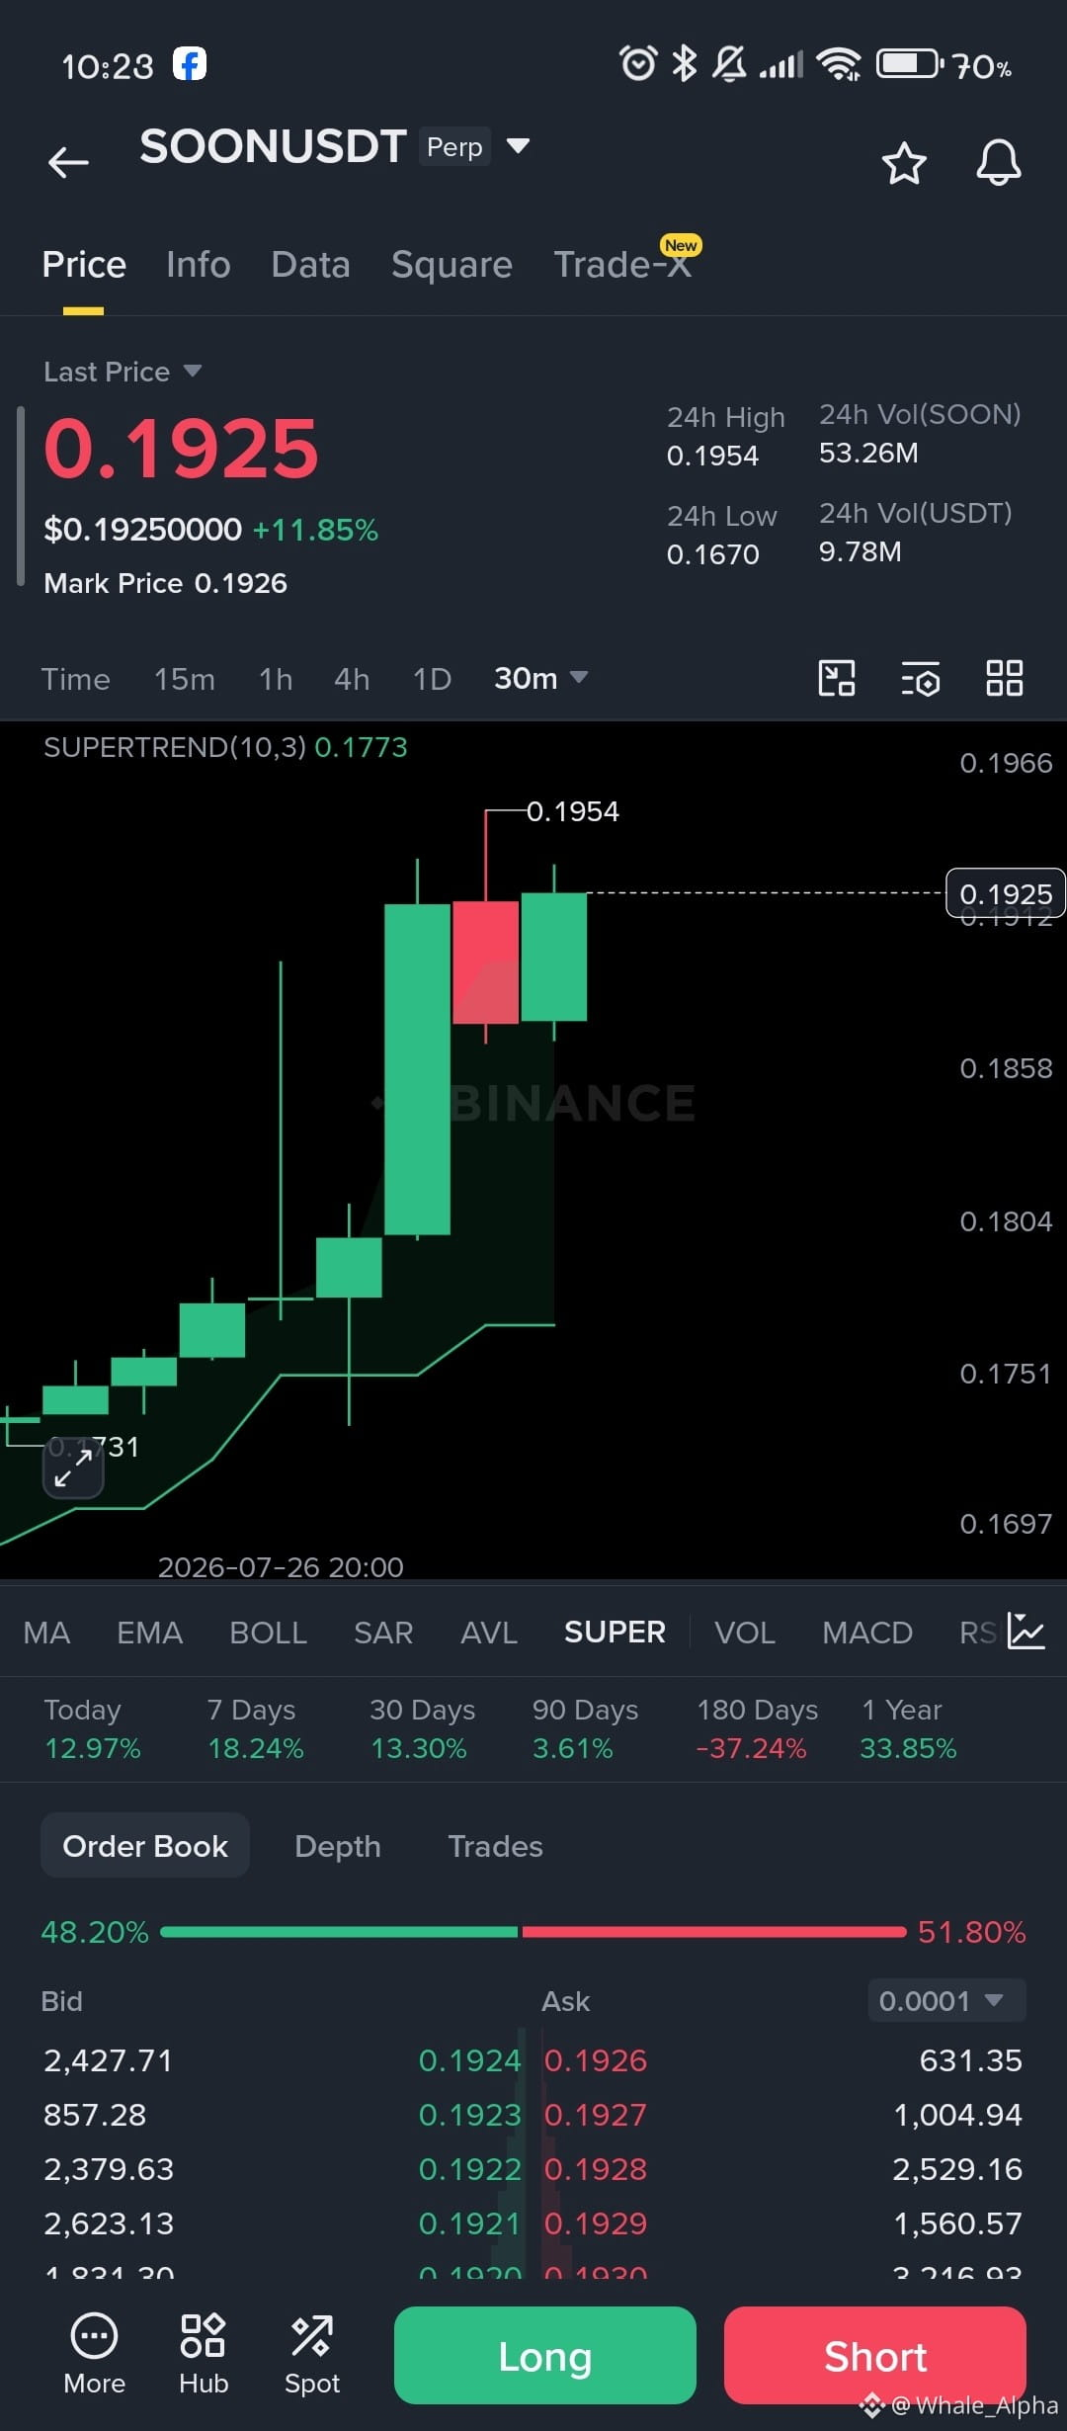Enable the EMA indicator
The height and width of the screenshot is (2431, 1067).
pyautogui.click(x=150, y=1633)
